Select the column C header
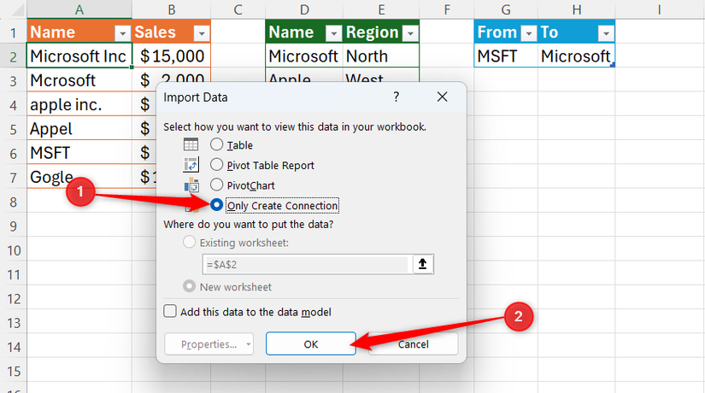 point(238,9)
